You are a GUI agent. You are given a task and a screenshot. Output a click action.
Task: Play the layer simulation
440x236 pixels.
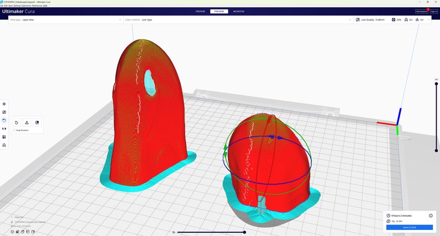point(174,232)
